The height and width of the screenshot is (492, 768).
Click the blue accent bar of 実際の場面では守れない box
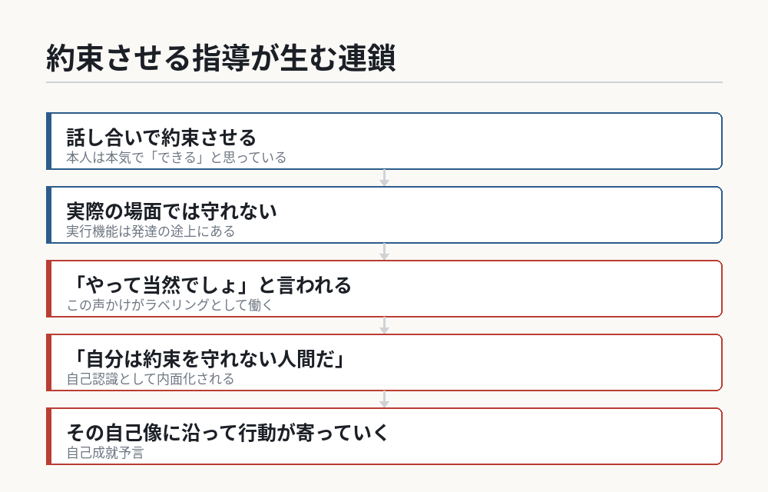(48, 214)
